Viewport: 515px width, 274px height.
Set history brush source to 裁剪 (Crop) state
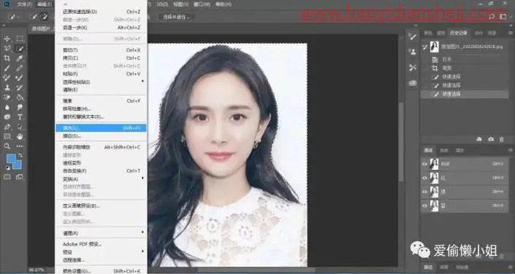click(x=425, y=68)
